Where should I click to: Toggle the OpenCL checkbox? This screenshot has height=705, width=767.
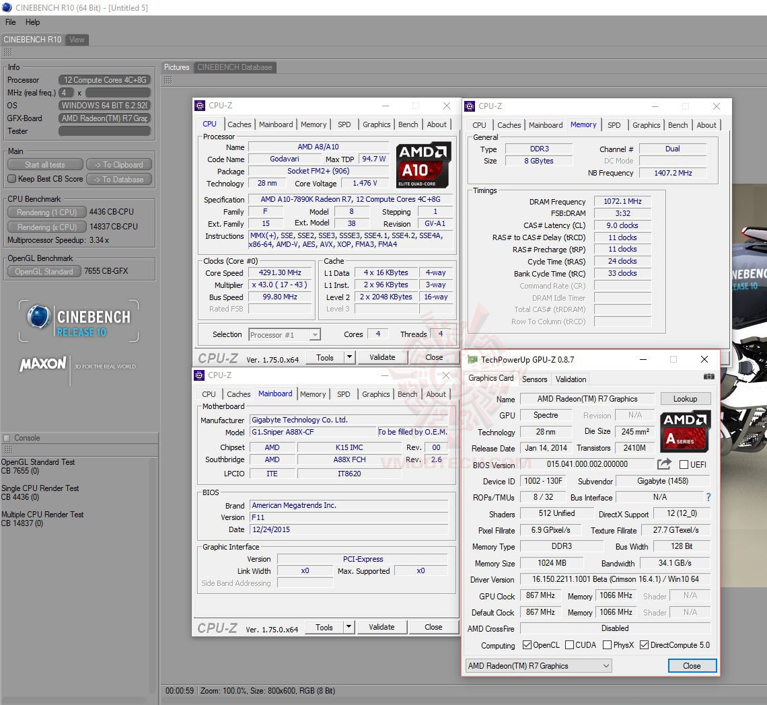click(x=527, y=645)
